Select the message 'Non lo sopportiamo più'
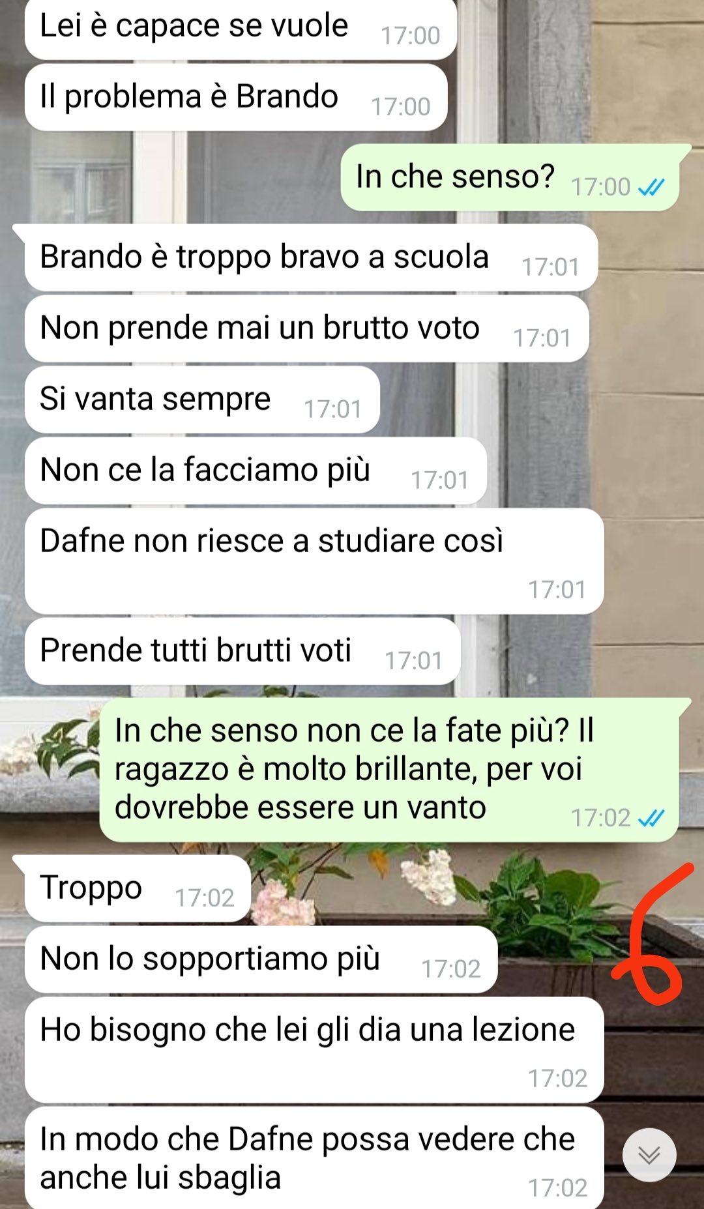Image resolution: width=704 pixels, height=1209 pixels. (261, 959)
